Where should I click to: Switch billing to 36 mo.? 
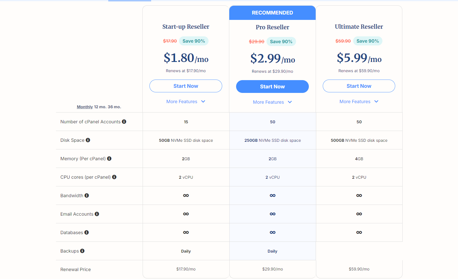[x=114, y=107]
